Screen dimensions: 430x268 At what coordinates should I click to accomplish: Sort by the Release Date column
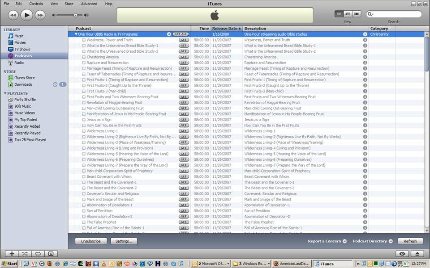227,29
